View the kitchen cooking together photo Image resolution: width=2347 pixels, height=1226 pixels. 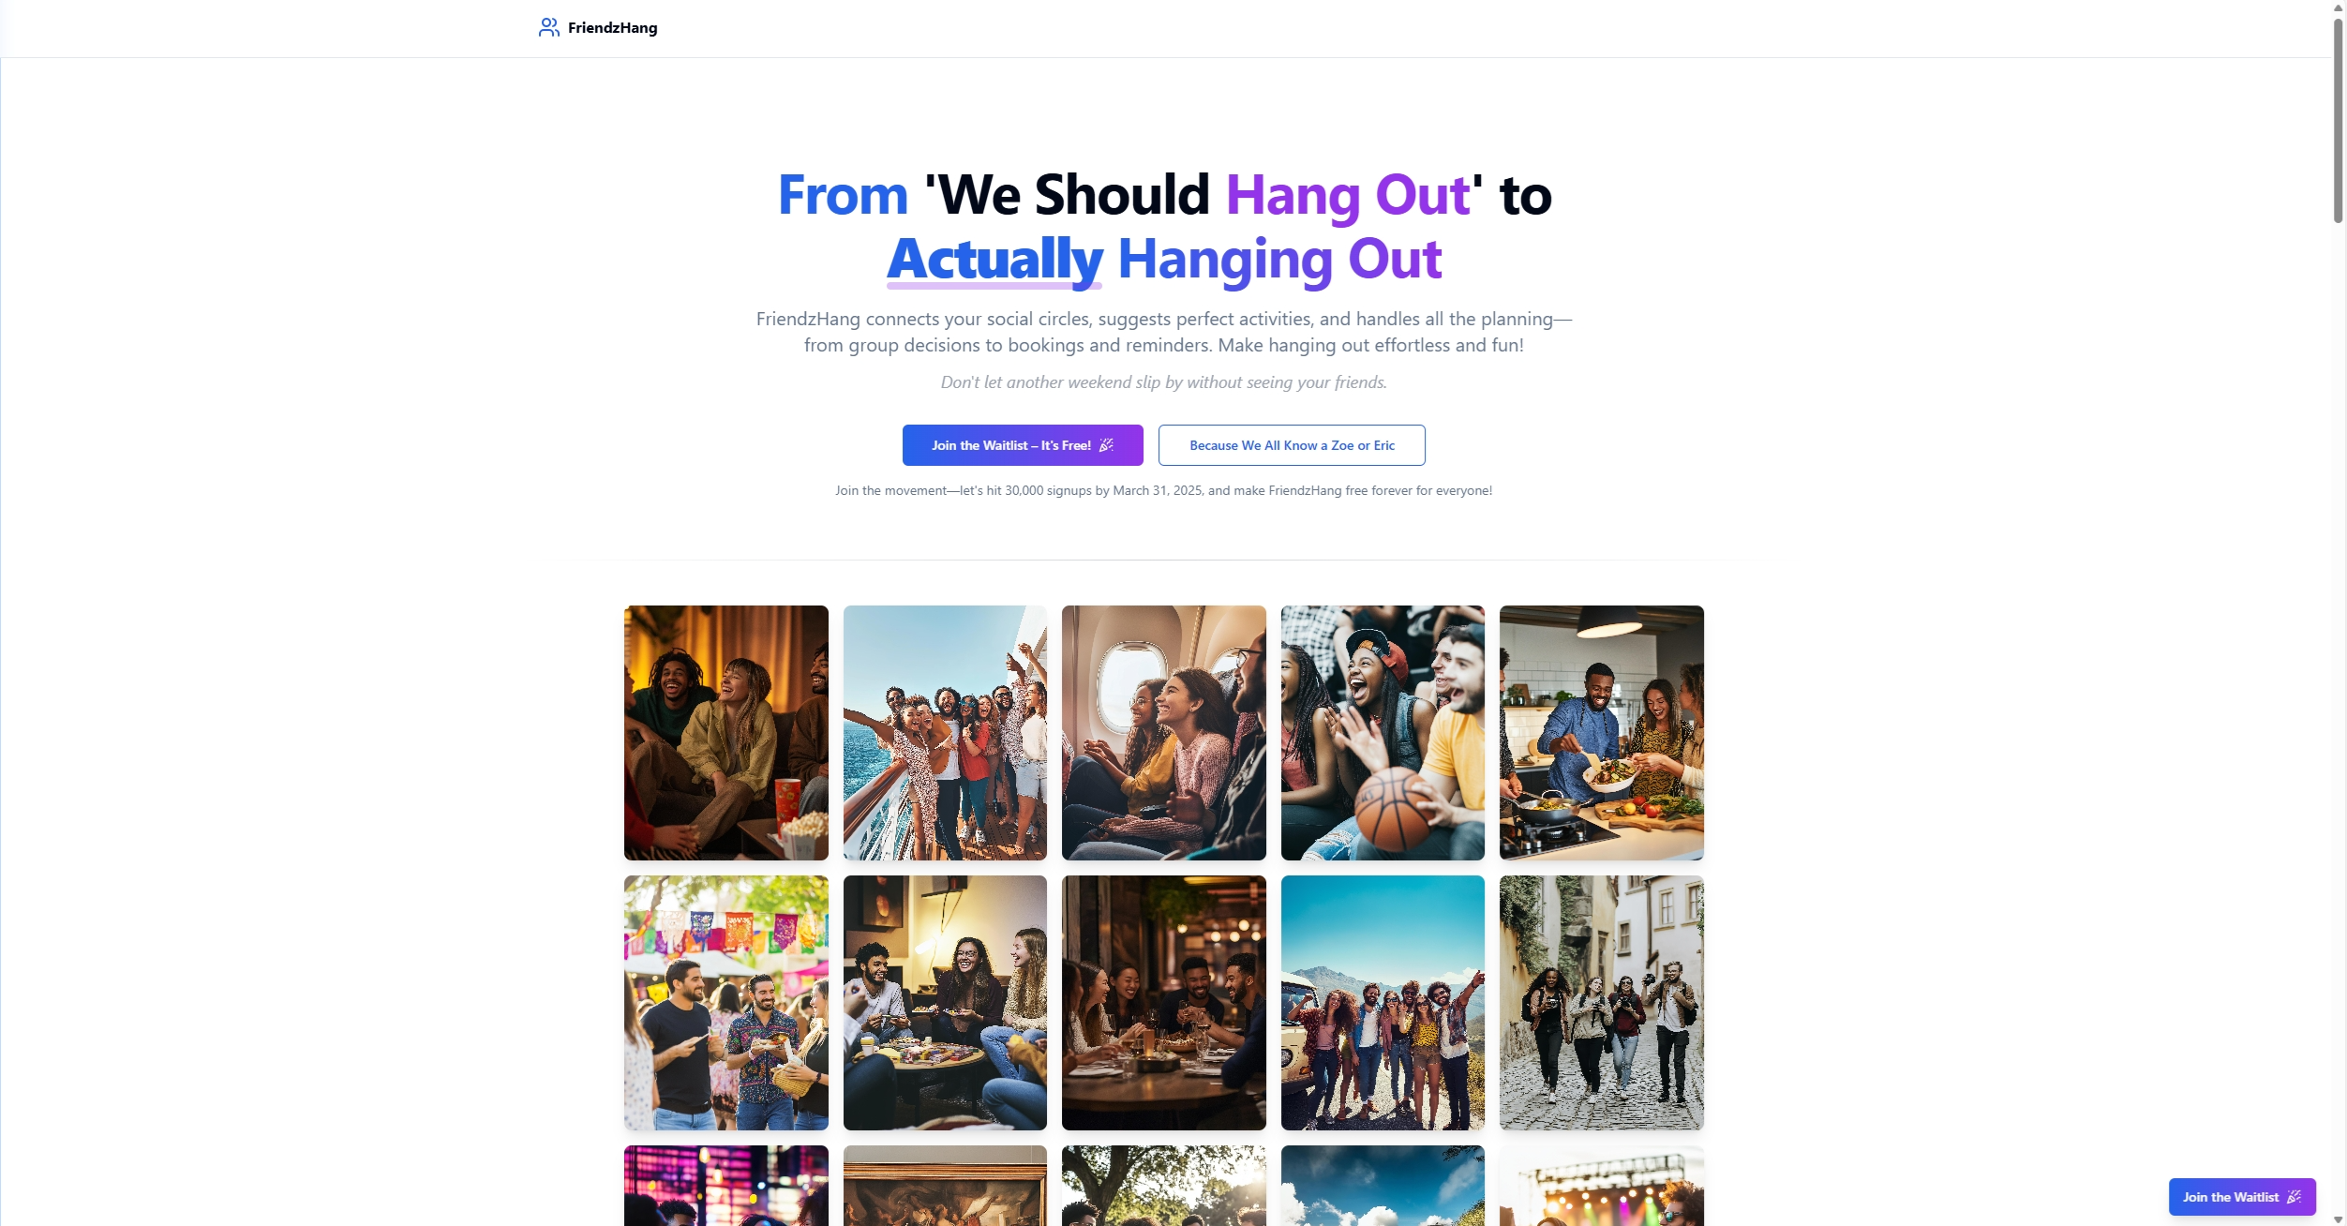point(1602,733)
